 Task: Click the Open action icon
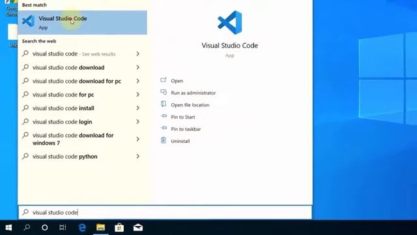(164, 80)
